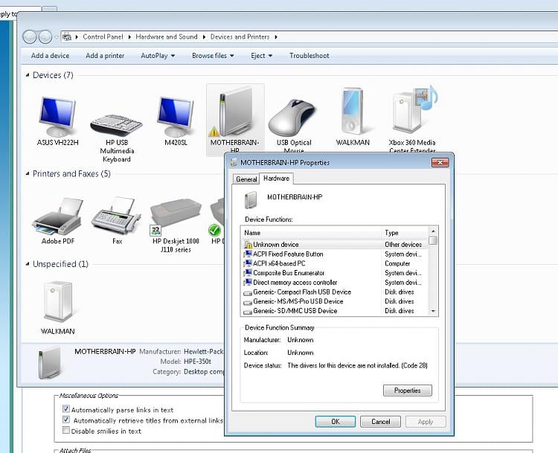Select the Adobe PDF printer icon
558x453 pixels.
57,217
